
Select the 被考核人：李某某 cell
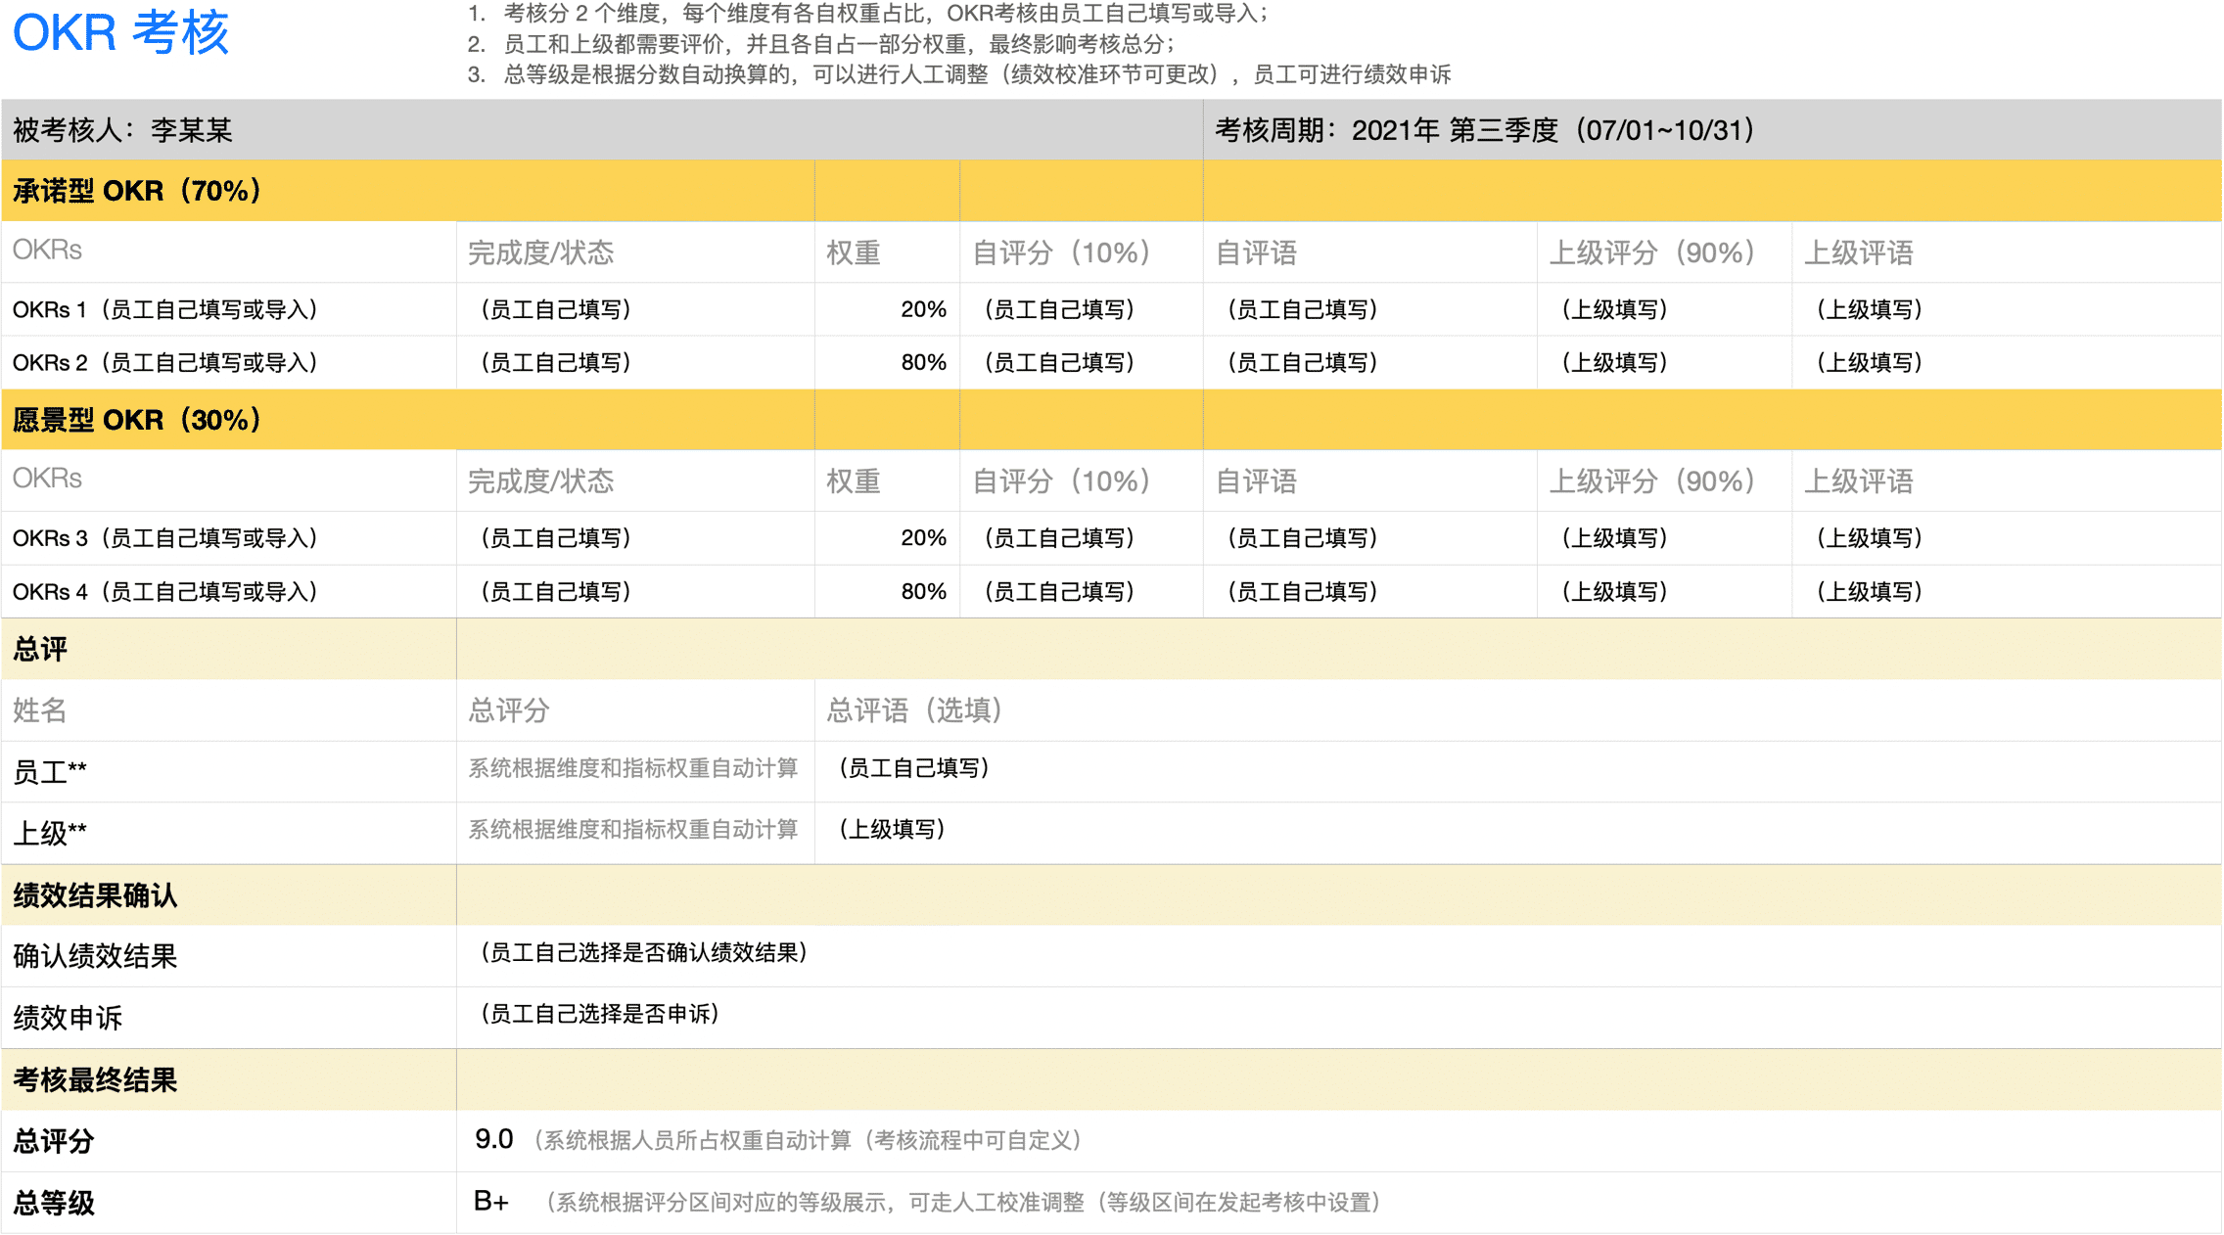click(x=602, y=130)
